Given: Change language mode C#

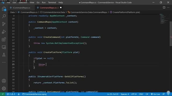Looking at the screenshot, I should (x=147, y=94).
